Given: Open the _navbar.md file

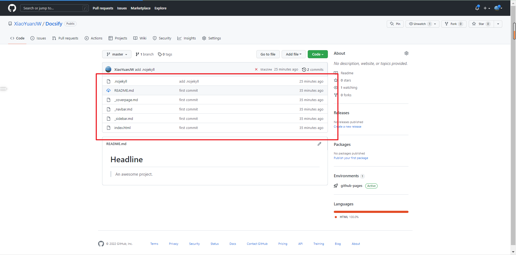Looking at the screenshot, I should [x=123, y=109].
